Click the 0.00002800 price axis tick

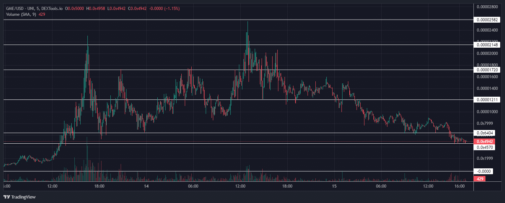point(487,7)
